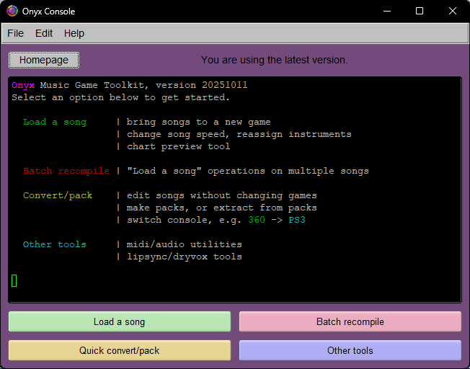The image size is (470, 369).
Task: Click the green Load a song button
Action: point(119,321)
